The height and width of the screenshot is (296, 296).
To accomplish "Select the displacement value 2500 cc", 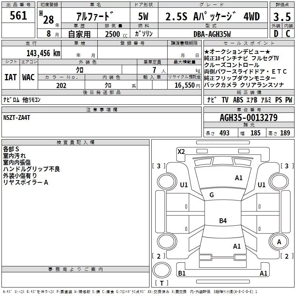I will click(116, 34).
